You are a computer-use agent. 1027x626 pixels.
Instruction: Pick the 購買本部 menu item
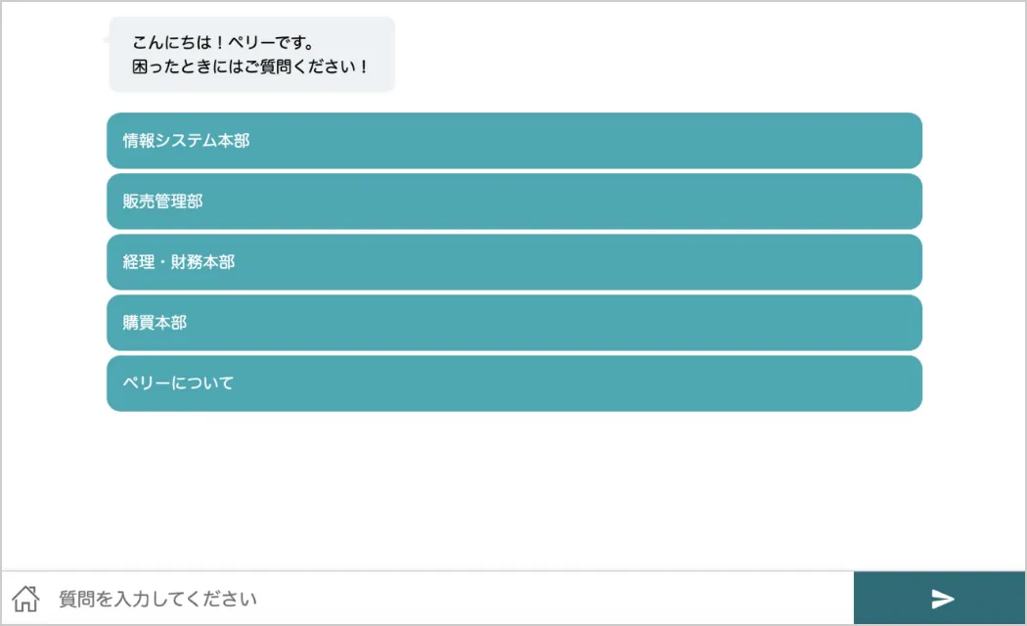[x=514, y=323]
